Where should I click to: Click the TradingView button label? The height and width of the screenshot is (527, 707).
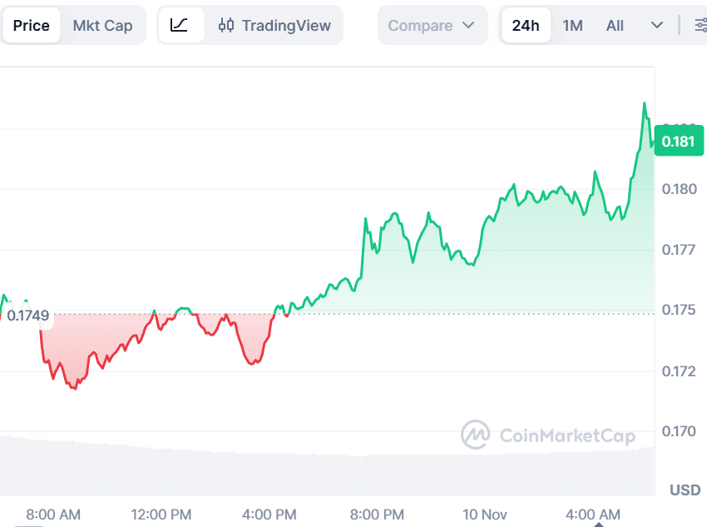pos(286,25)
